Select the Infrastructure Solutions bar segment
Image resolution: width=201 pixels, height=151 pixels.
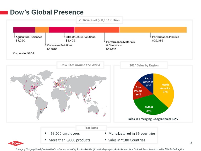tap(62, 30)
